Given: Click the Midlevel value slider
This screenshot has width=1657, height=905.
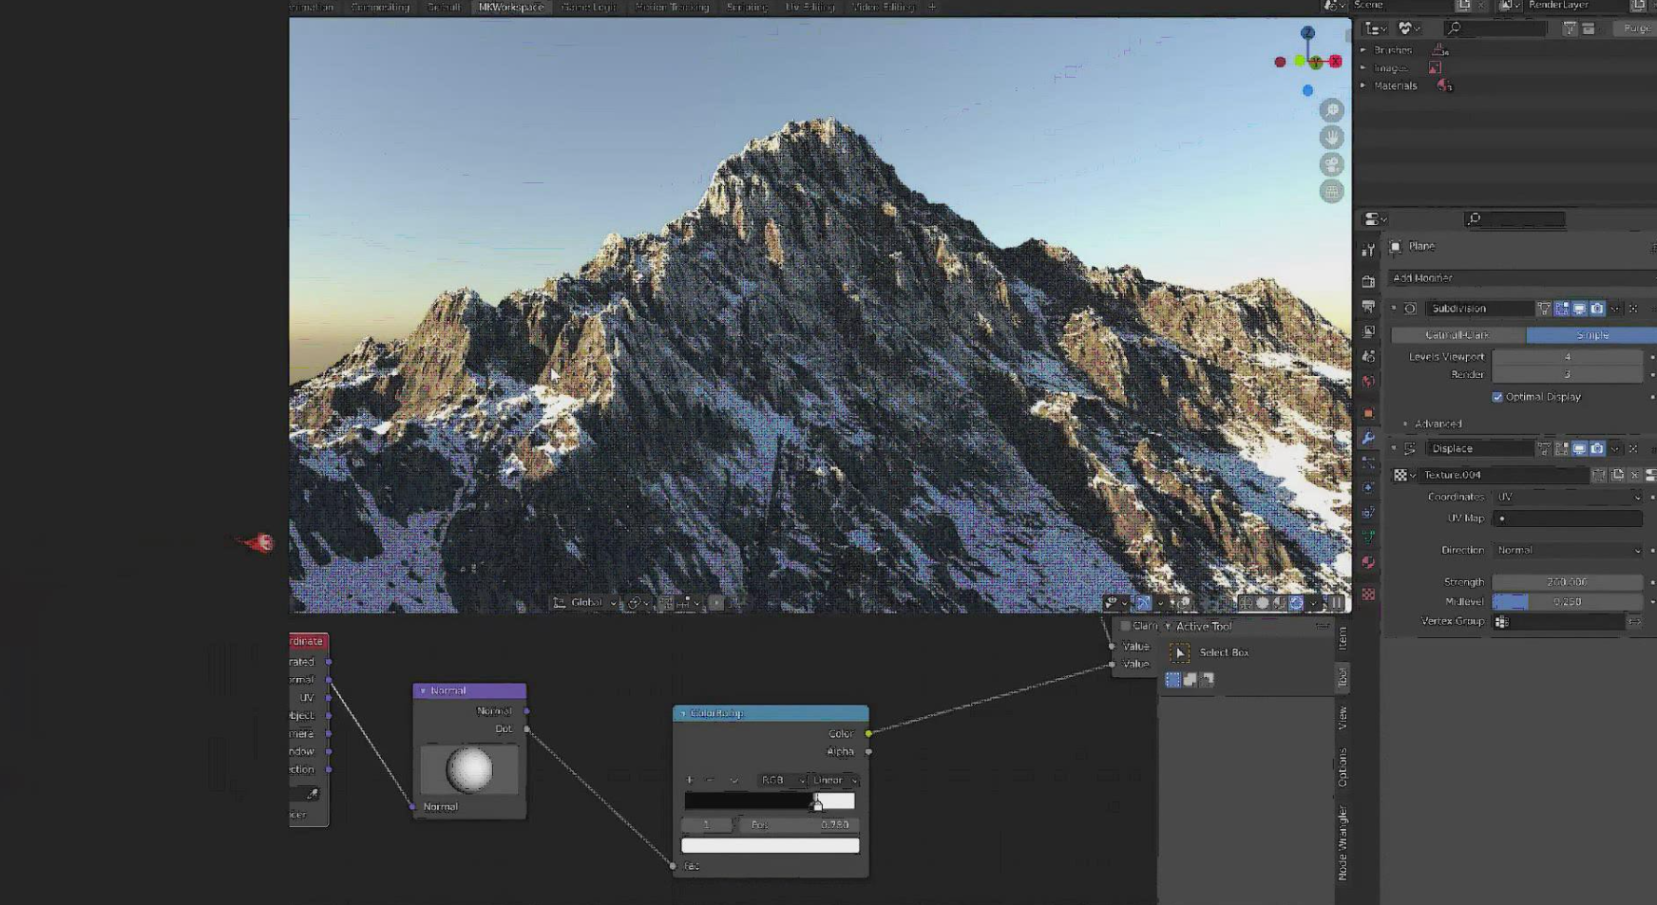Looking at the screenshot, I should tap(1568, 602).
